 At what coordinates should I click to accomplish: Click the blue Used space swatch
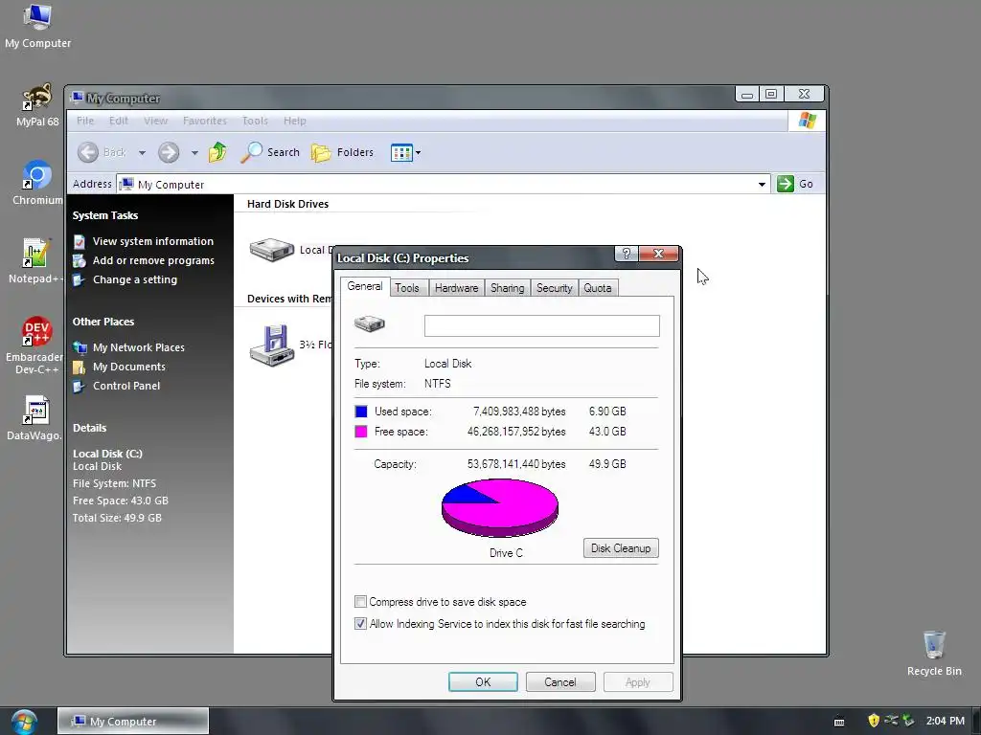pos(361,412)
